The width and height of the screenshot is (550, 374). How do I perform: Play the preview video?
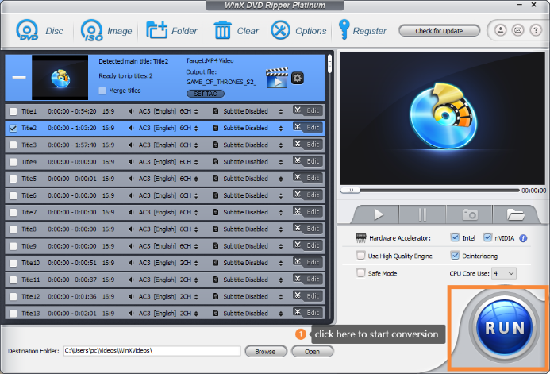[378, 214]
